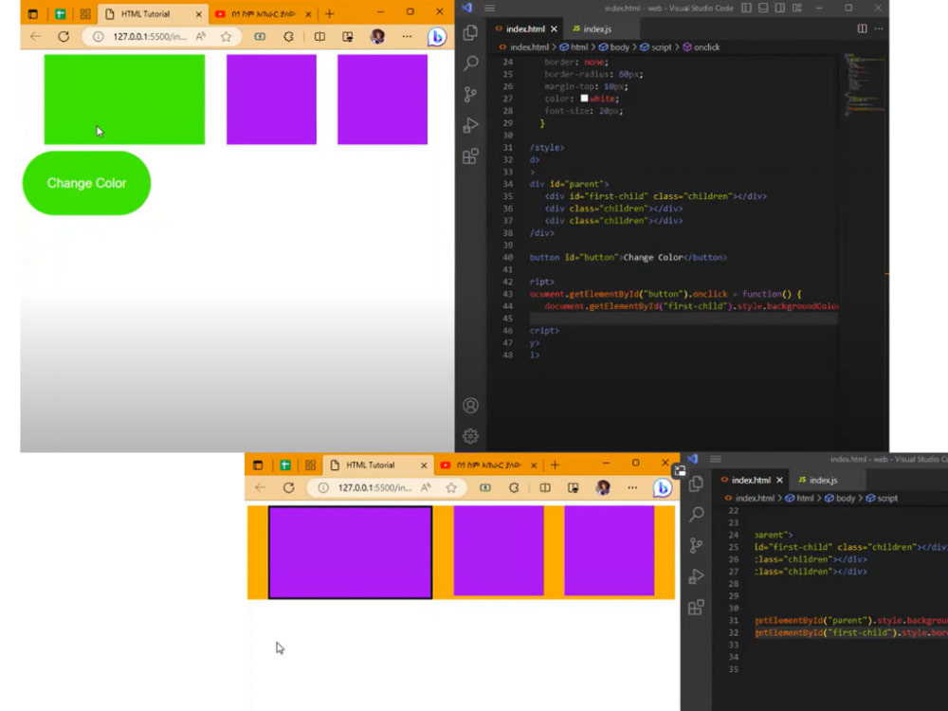This screenshot has width=948, height=711.
Task: Open split screen icon in top browser toolbar
Action: pos(319,37)
